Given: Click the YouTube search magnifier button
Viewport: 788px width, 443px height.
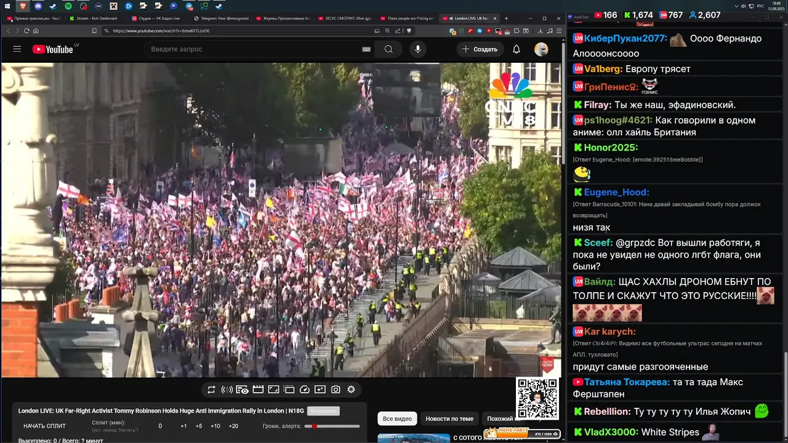Looking at the screenshot, I should click(x=388, y=49).
